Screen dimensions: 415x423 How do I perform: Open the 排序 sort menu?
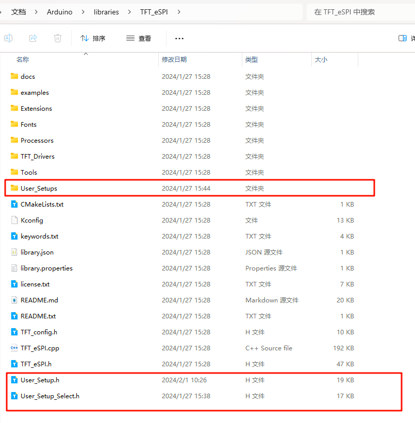tap(93, 38)
